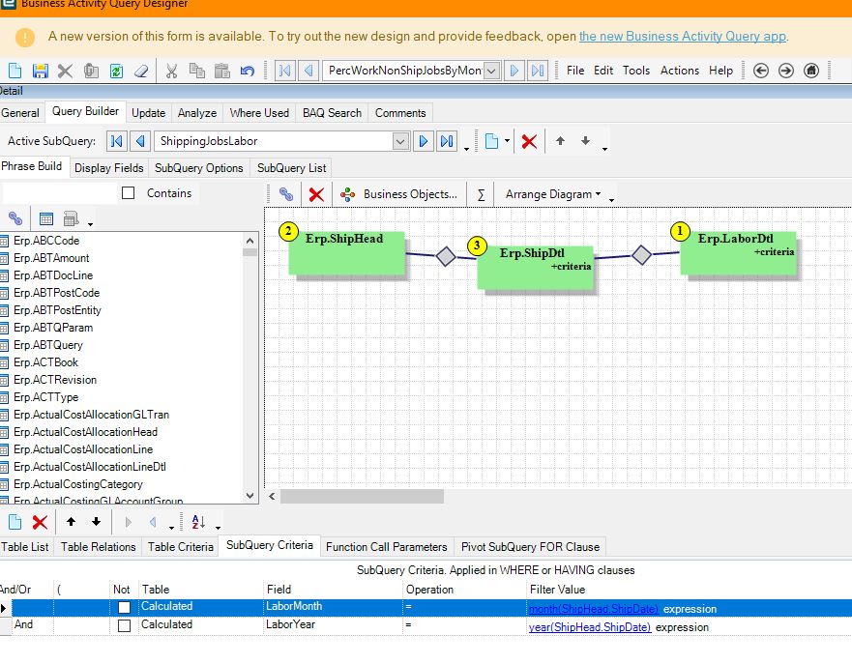Click the Refresh icon in main toolbar
This screenshot has width=852, height=664.
tap(116, 71)
